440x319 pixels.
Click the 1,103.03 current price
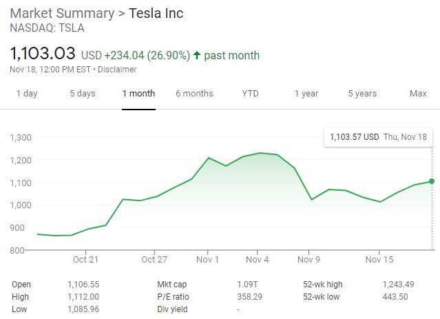tap(43, 54)
